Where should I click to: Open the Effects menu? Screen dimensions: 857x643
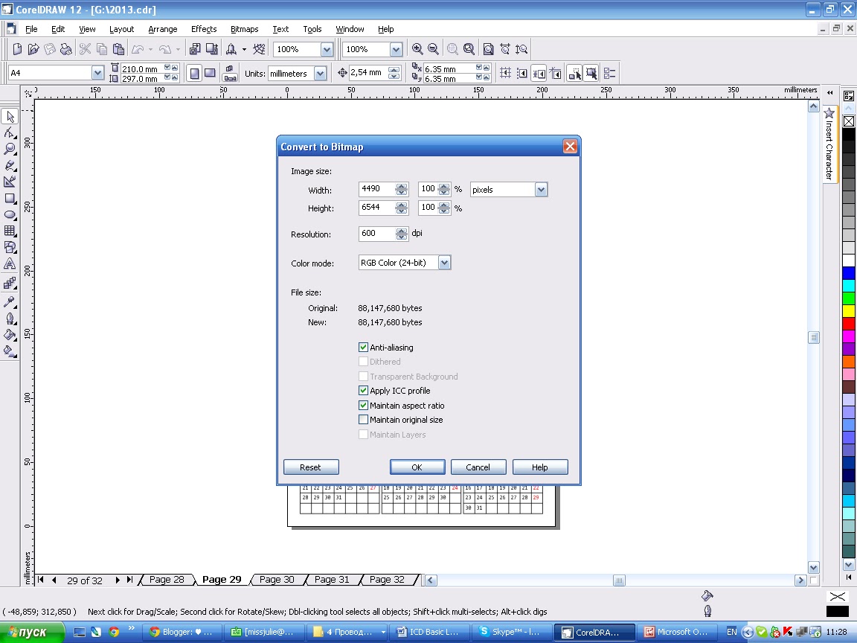204,29
